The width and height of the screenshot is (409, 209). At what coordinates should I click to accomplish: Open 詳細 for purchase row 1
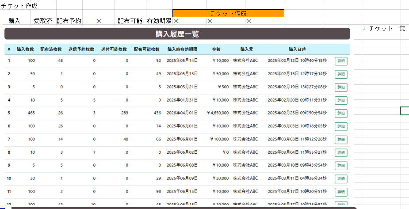(341, 61)
